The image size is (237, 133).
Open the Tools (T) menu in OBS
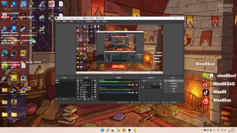tap(98, 21)
